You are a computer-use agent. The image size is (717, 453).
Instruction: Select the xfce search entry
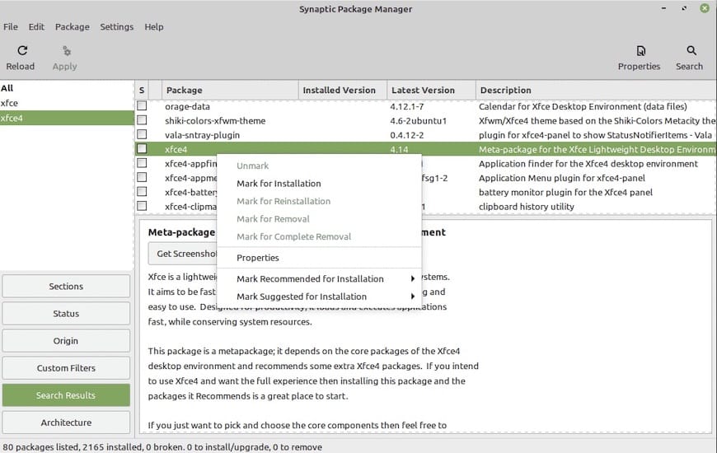[x=67, y=103]
